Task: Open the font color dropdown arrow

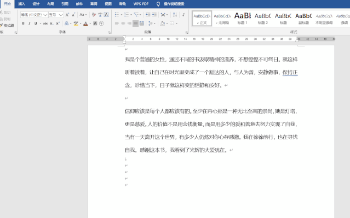Action: (90, 23)
